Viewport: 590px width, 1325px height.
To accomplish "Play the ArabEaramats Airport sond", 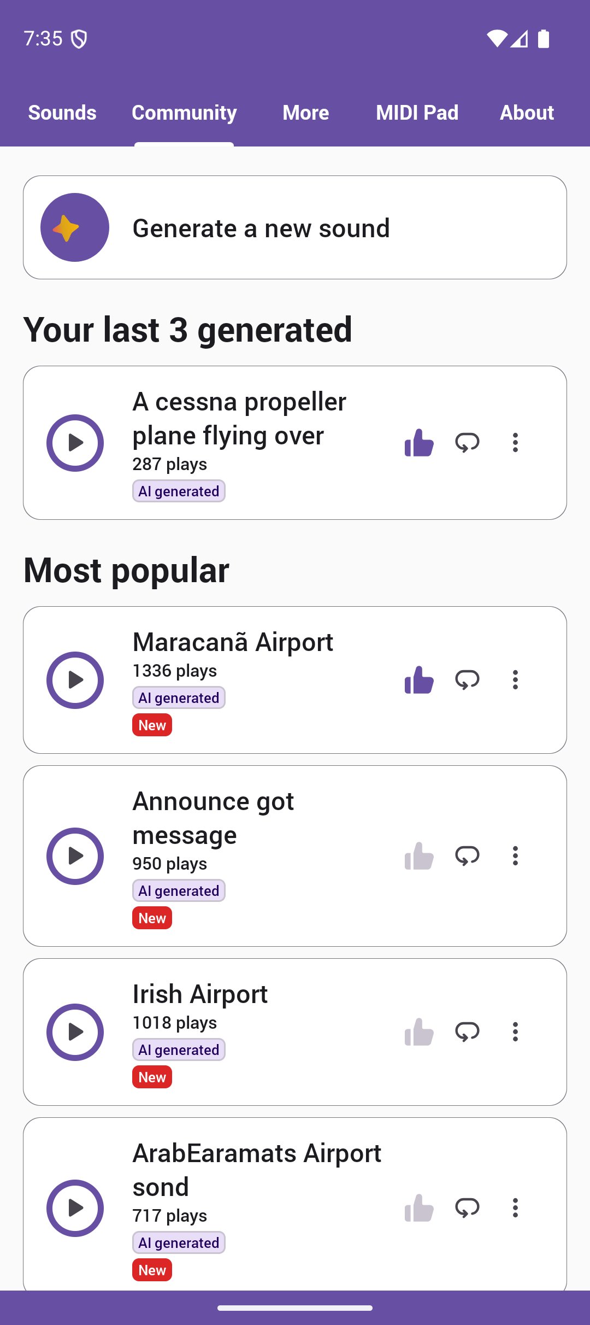I will (x=75, y=1208).
